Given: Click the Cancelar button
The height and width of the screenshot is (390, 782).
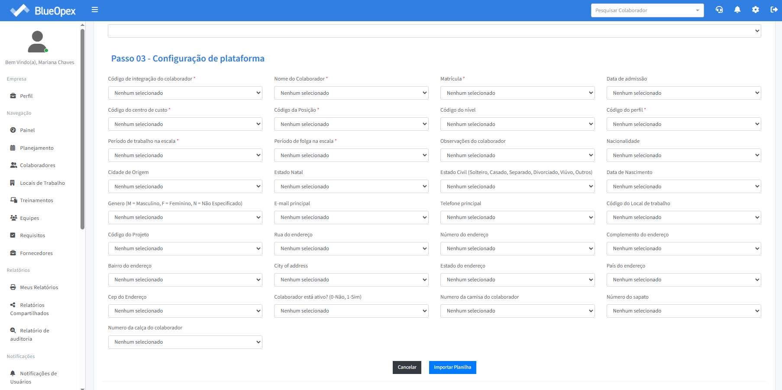Looking at the screenshot, I should (x=407, y=367).
